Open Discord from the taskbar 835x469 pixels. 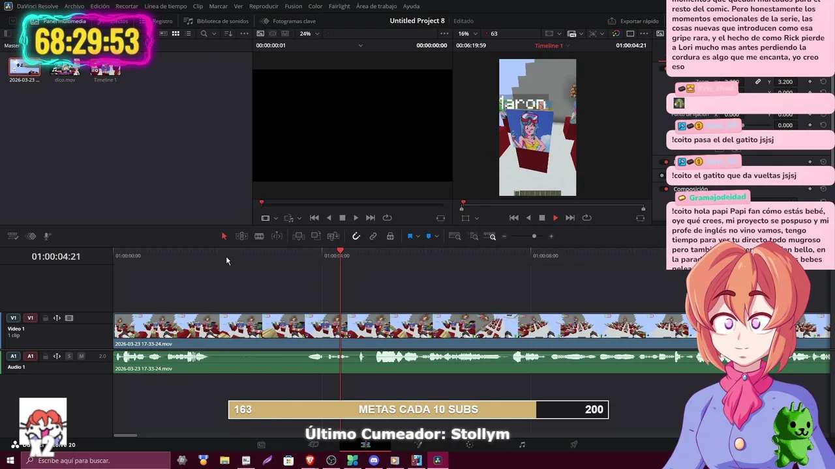(x=374, y=461)
